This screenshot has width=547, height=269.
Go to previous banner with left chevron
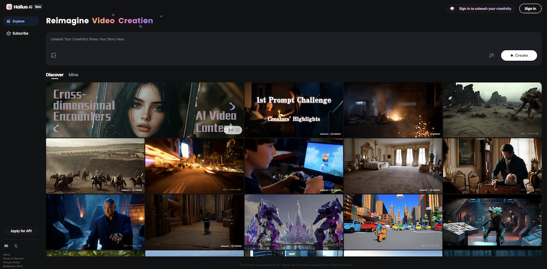pyautogui.click(x=56, y=129)
